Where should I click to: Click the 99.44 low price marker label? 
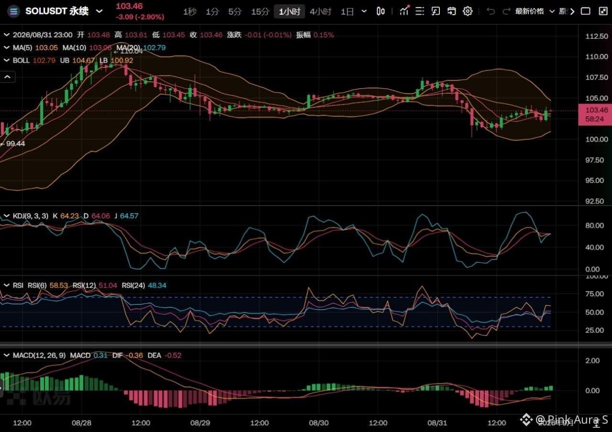[x=15, y=143]
